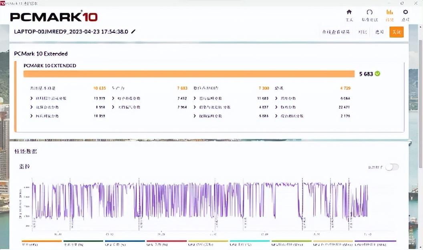Go to the Home icon in top navigation

(x=349, y=15)
